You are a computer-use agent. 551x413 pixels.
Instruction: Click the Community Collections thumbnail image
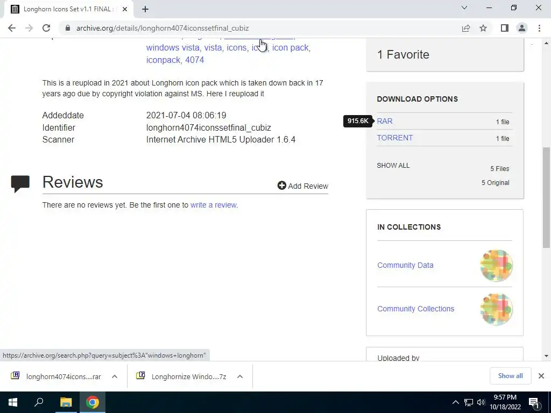pyautogui.click(x=496, y=309)
